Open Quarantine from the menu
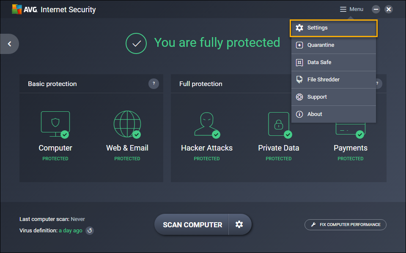Viewport: 406px width, 253px height. click(333, 45)
